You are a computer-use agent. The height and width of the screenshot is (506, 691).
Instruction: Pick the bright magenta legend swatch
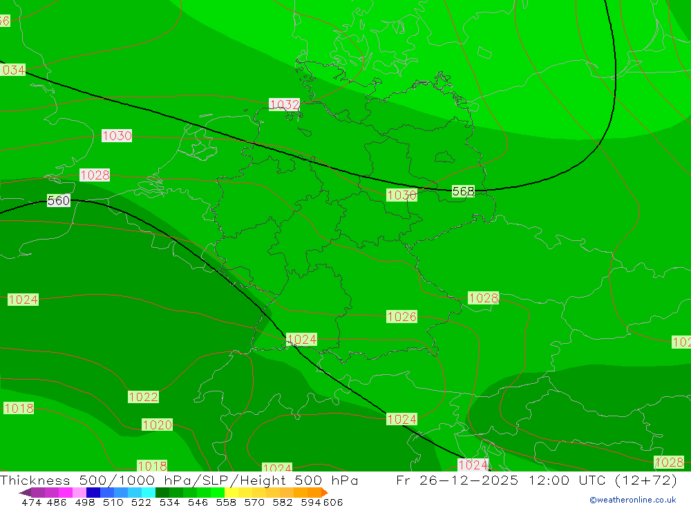tap(65, 492)
